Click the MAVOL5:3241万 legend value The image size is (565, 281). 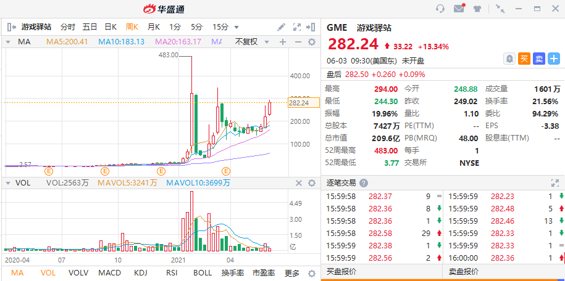[x=128, y=183]
